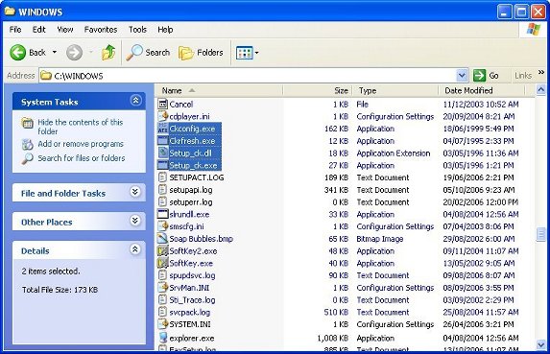
Task: Open the File menu
Action: click(15, 30)
